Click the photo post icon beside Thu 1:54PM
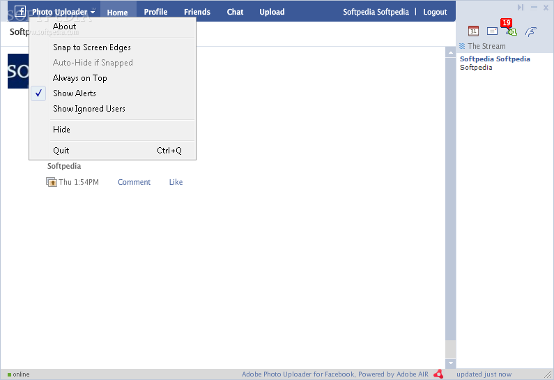The height and width of the screenshot is (380, 554). pos(52,182)
